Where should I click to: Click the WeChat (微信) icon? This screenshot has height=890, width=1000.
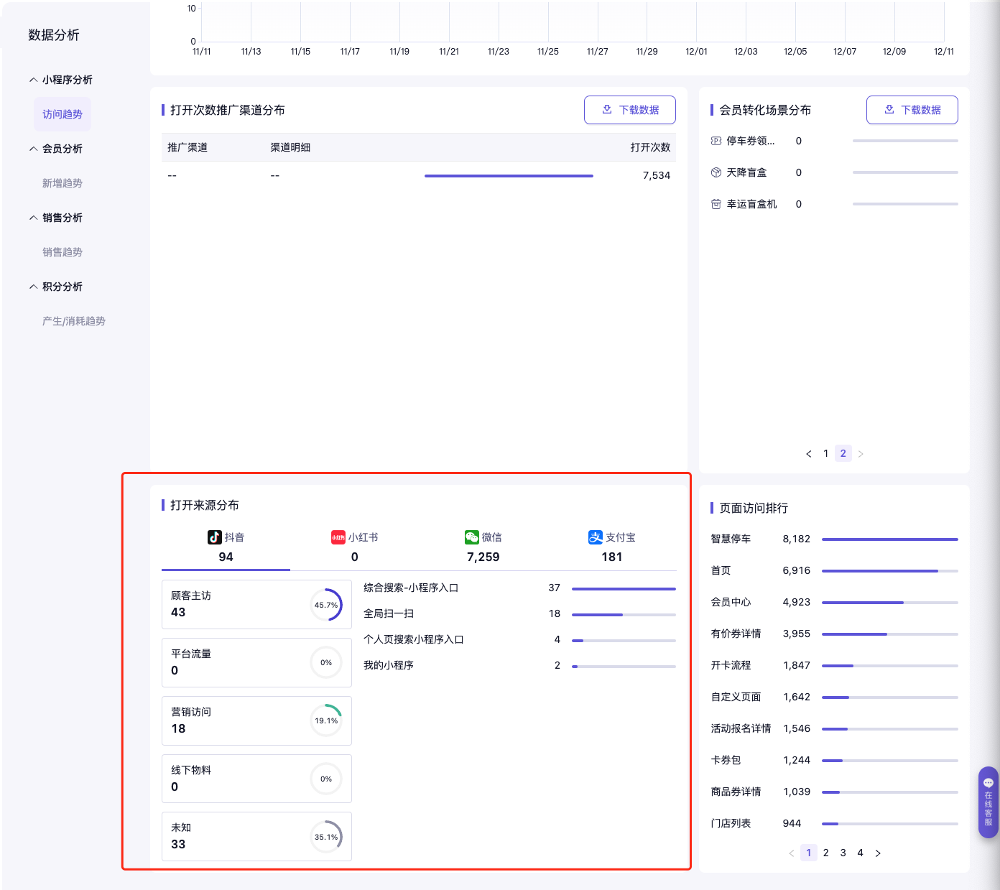tap(471, 537)
